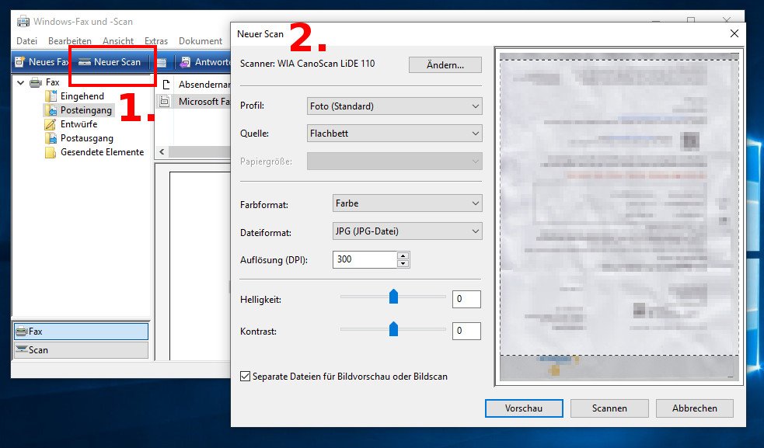
Task: Adjust the Helligkeit slider
Action: click(393, 296)
